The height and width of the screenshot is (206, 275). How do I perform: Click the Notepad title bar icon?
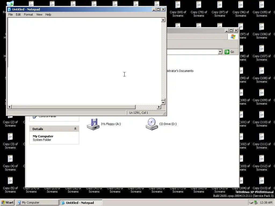(9, 9)
